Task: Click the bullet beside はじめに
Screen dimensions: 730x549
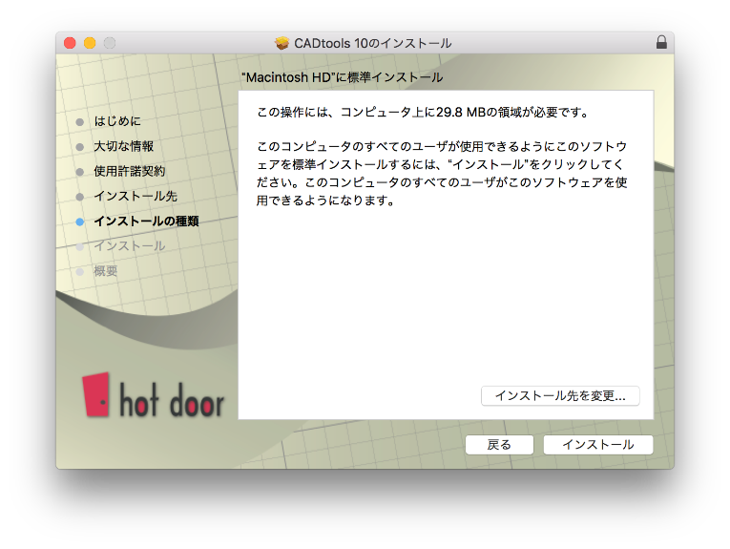Action: coord(80,122)
